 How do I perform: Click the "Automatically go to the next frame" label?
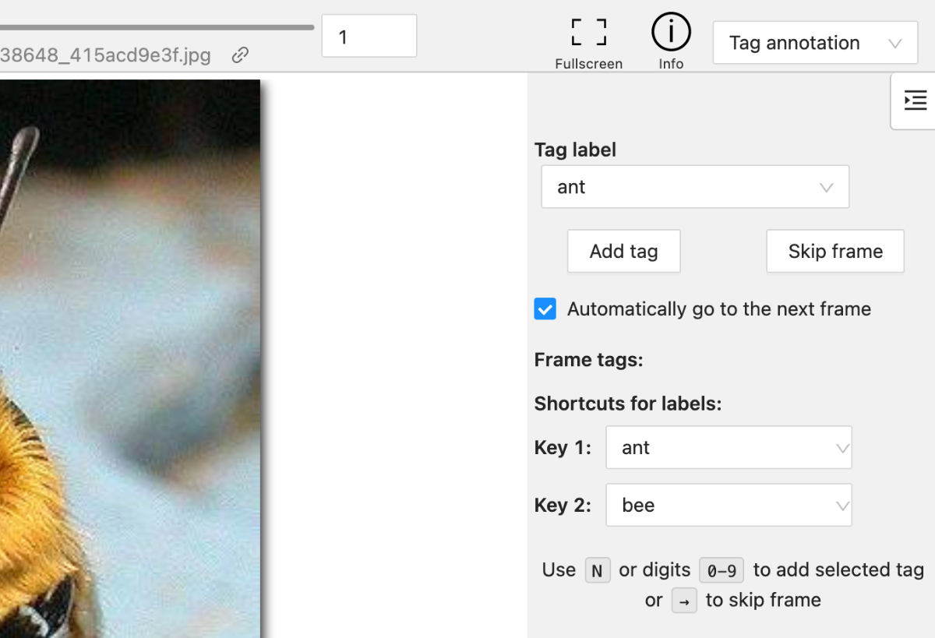pos(718,309)
